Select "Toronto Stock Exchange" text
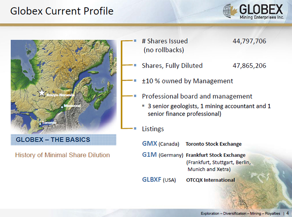 214,144
